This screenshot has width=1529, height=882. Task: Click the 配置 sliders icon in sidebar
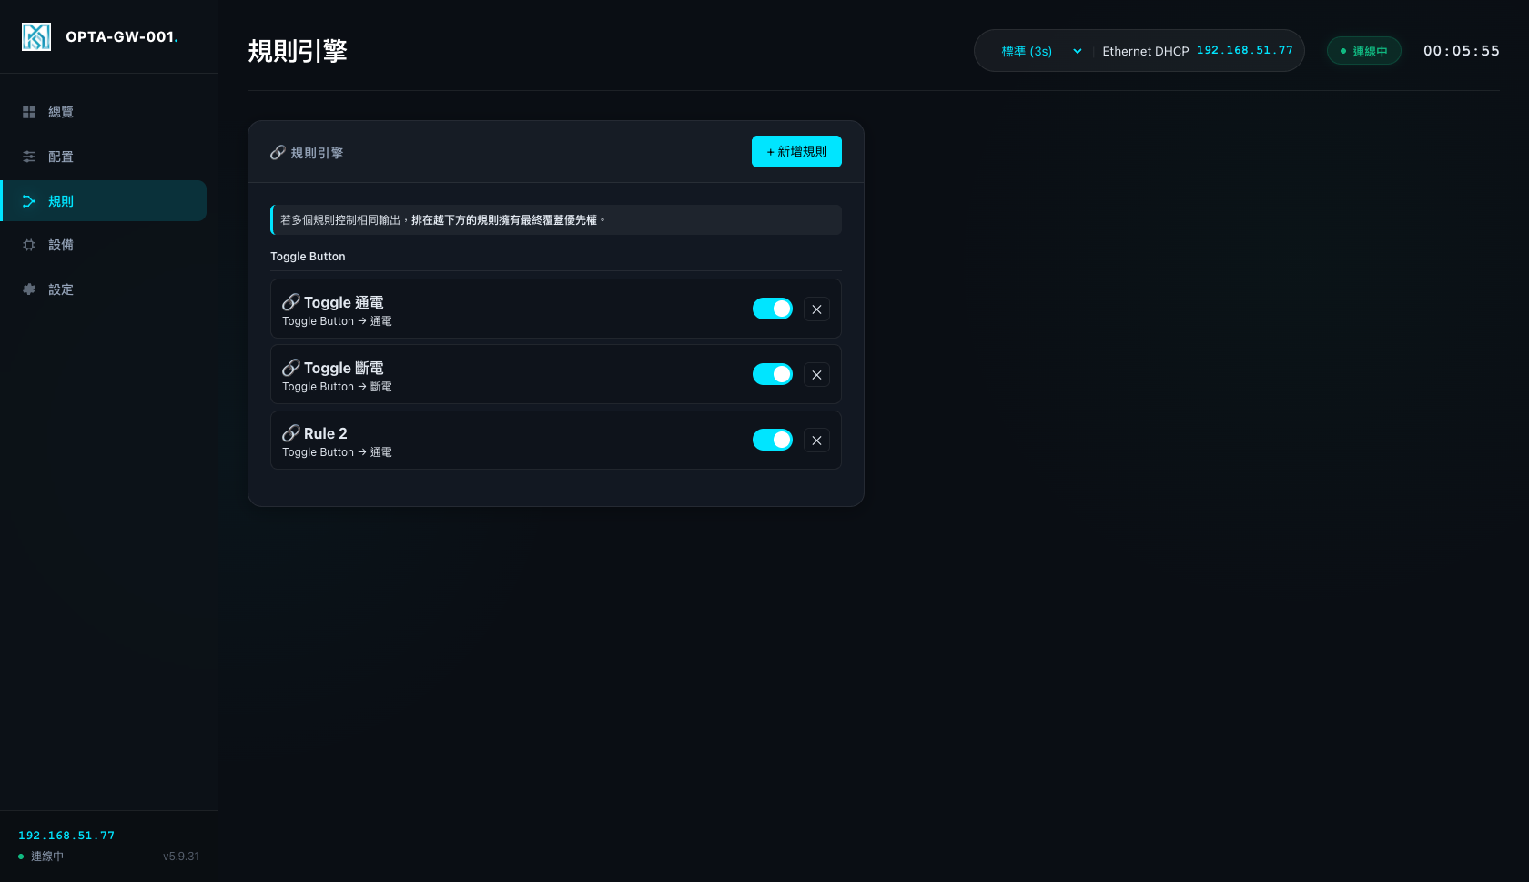(29, 157)
